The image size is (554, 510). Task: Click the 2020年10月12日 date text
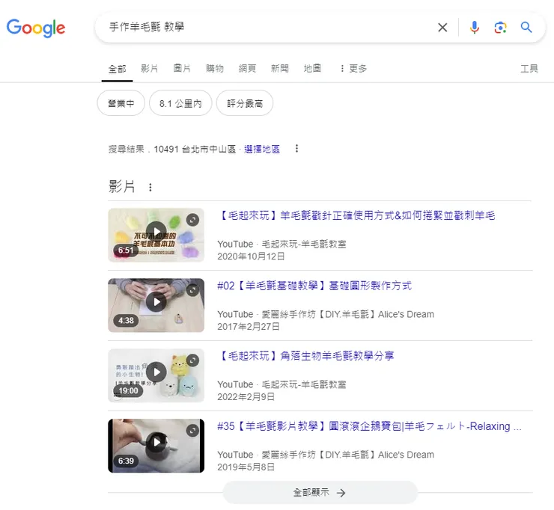pyautogui.click(x=251, y=256)
